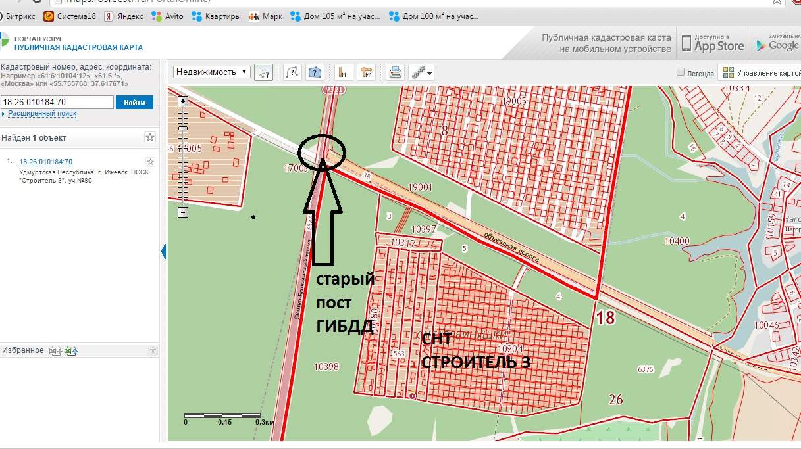This screenshot has height=449, width=801.
Task: Open the link sharing chain icon
Action: (418, 72)
